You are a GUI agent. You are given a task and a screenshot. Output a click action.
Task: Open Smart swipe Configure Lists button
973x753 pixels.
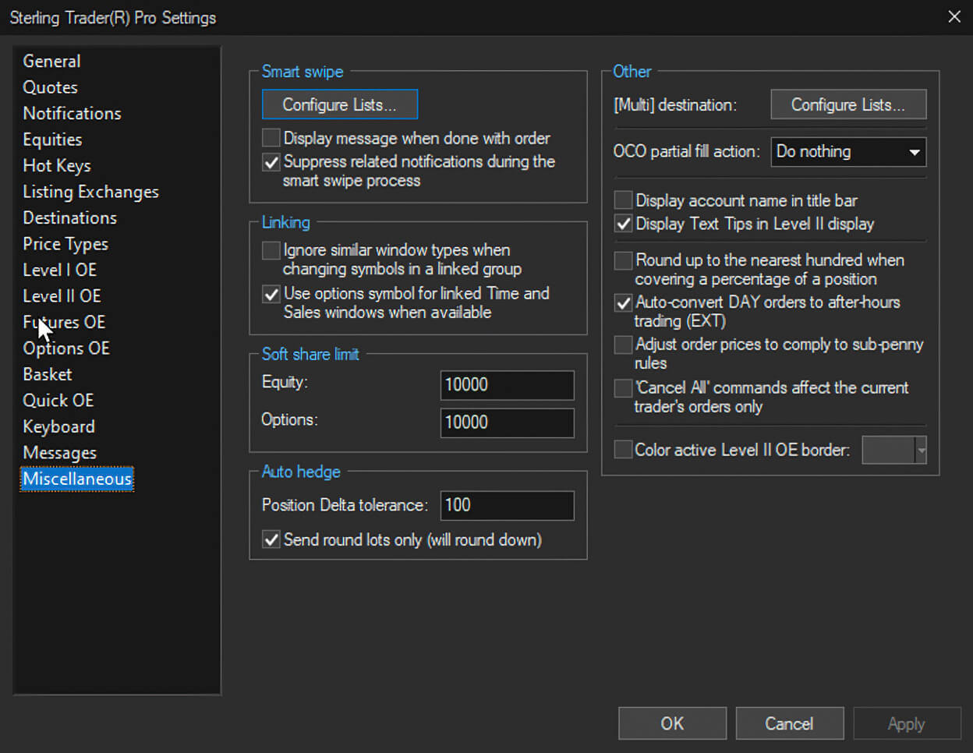[340, 104]
